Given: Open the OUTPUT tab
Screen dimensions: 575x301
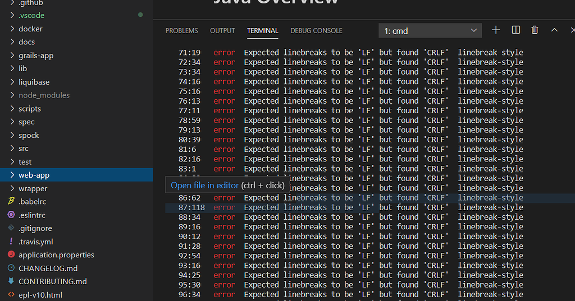Looking at the screenshot, I should (222, 31).
